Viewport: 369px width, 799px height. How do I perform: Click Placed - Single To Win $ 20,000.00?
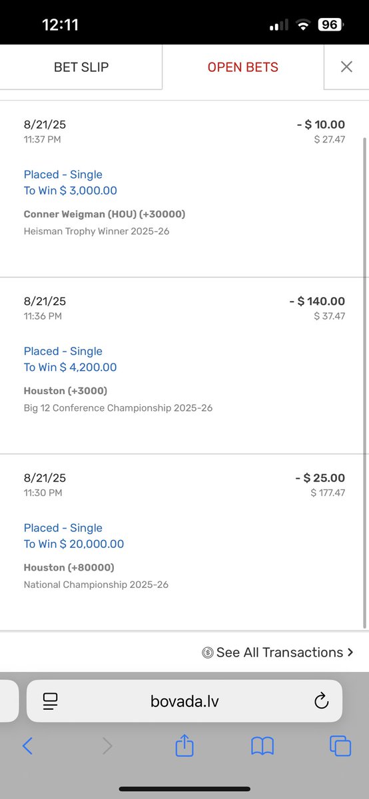tap(74, 536)
